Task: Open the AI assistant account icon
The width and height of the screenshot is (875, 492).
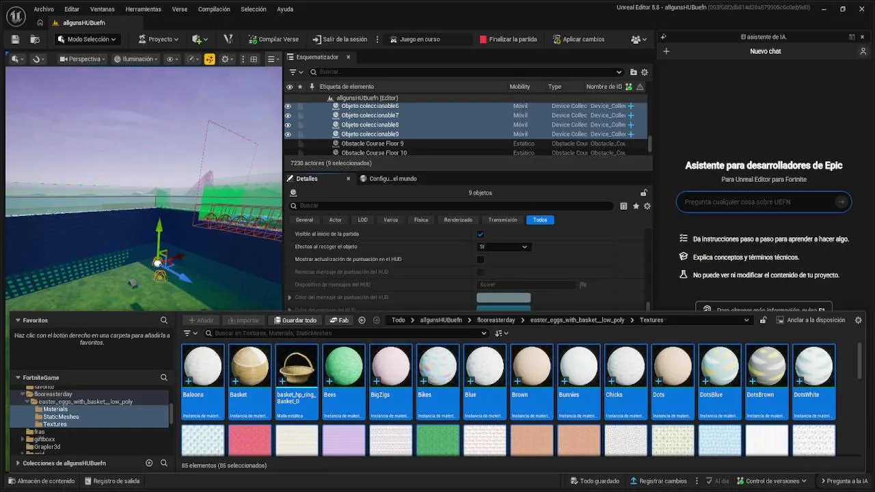Action: pyautogui.click(x=863, y=51)
